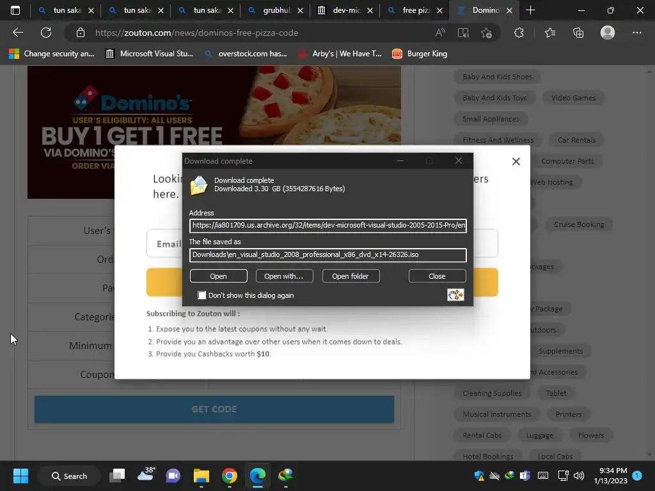655x491 pixels.
Task: Open Microsoft Edge taskbar icon
Action: pos(258,476)
